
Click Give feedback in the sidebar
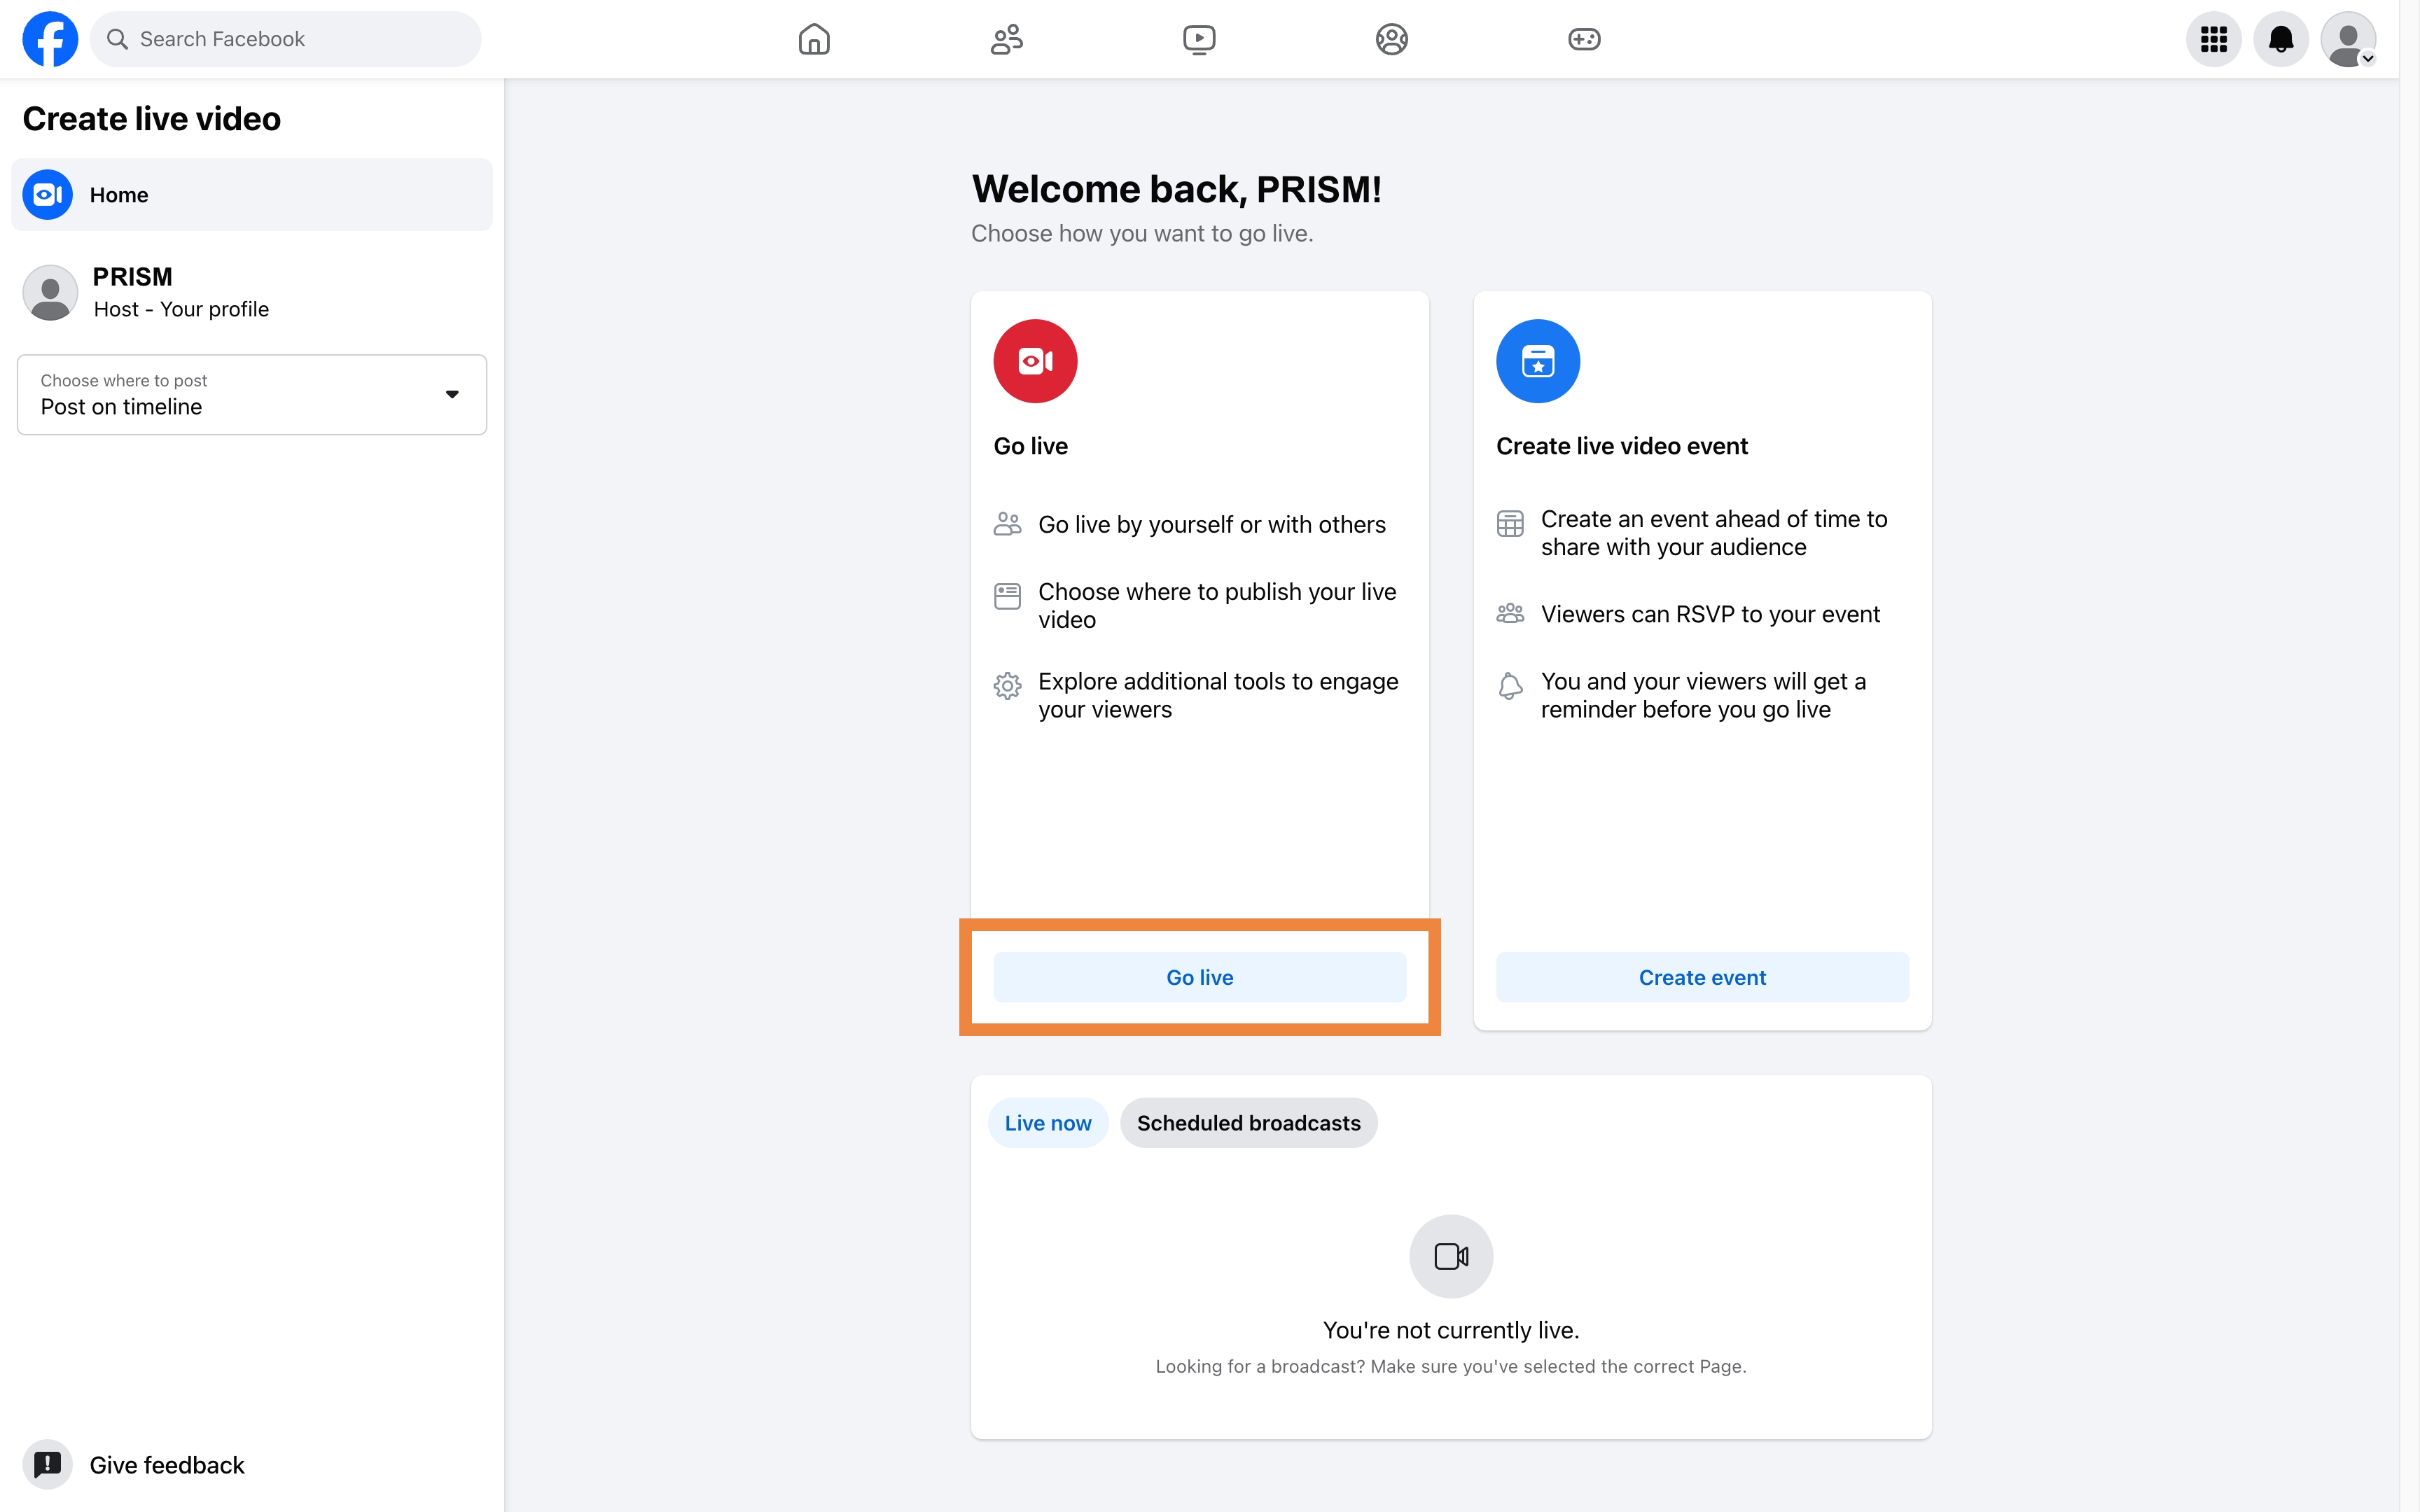tap(166, 1465)
